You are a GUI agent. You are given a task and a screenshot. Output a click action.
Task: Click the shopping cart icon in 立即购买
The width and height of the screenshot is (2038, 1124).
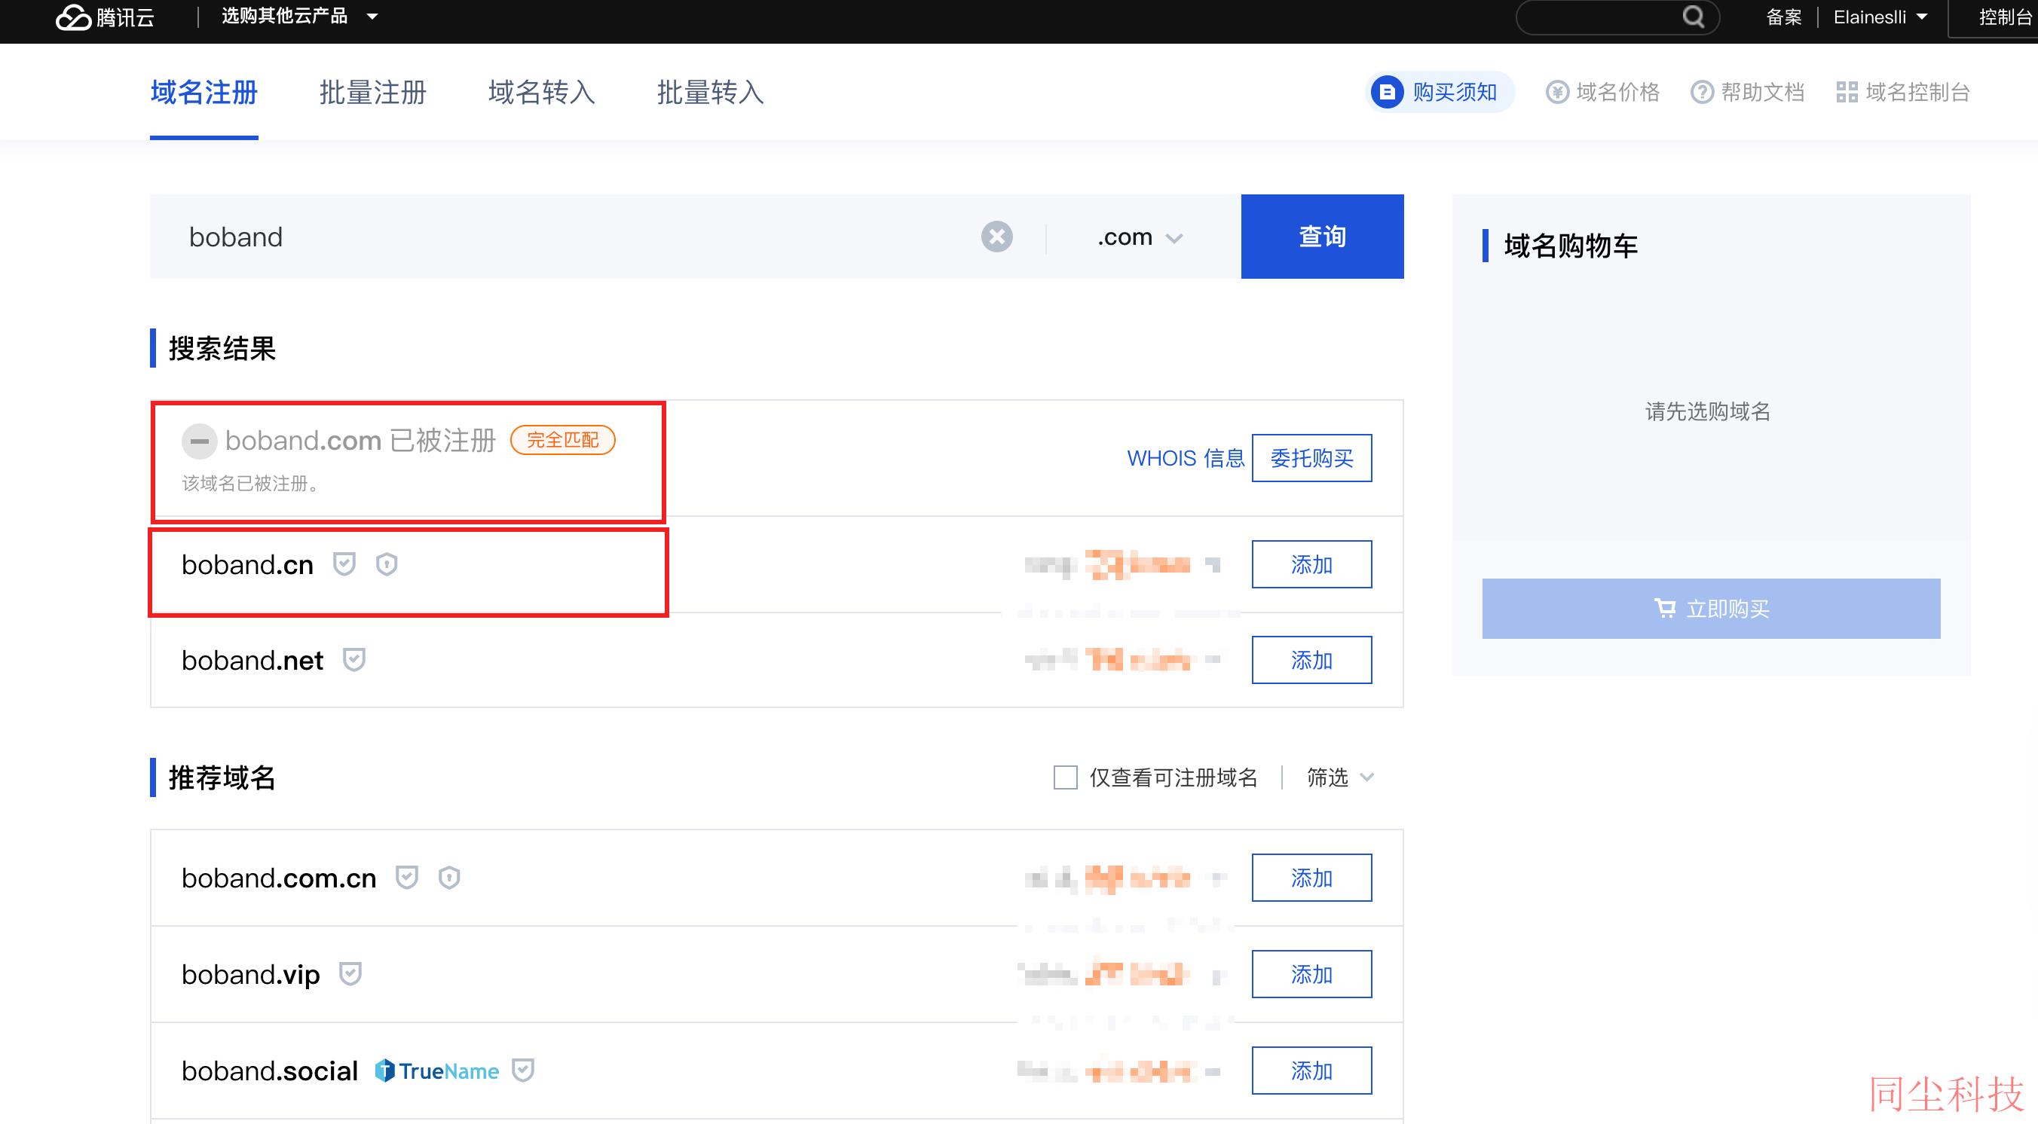[1665, 608]
